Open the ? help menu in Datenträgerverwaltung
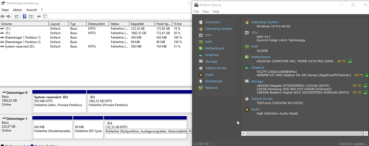 point(42,10)
